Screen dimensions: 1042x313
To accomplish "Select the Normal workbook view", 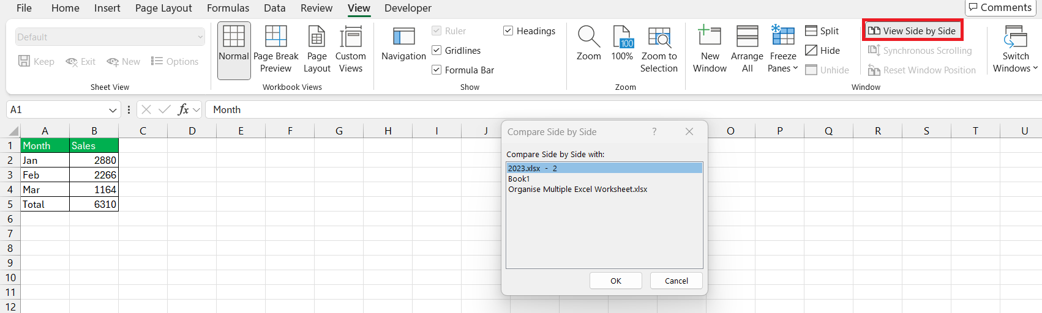I will [x=234, y=51].
